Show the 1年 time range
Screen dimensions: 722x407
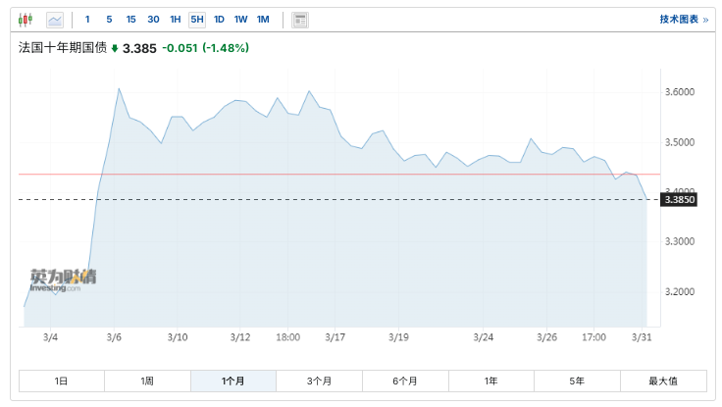tap(490, 381)
